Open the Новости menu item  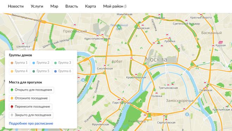pos(16,6)
